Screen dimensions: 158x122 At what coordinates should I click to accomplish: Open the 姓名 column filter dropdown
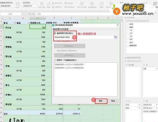tap(15, 23)
